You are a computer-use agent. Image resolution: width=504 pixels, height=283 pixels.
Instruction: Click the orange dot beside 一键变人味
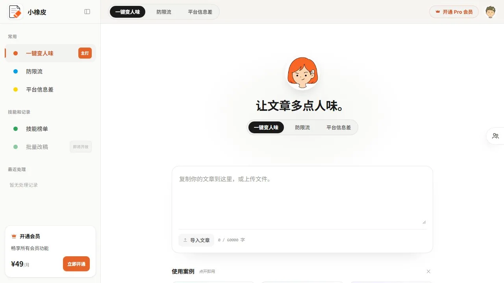[16, 53]
